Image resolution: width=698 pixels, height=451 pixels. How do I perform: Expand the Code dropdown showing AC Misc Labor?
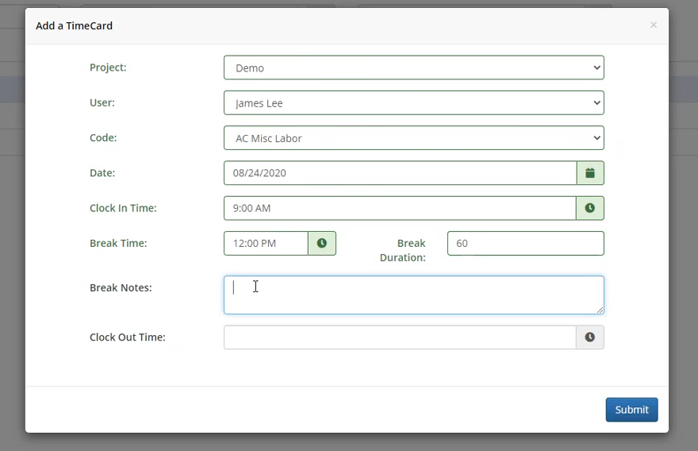(x=413, y=138)
